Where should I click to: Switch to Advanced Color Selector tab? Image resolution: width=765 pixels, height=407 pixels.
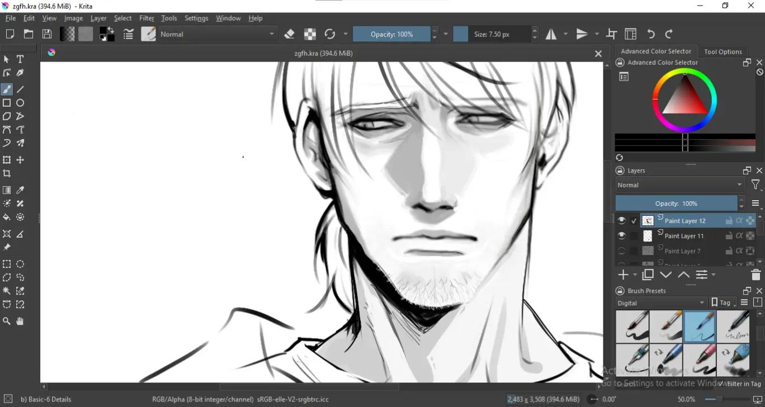pyautogui.click(x=656, y=51)
